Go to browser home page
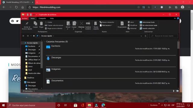 (23, 7)
